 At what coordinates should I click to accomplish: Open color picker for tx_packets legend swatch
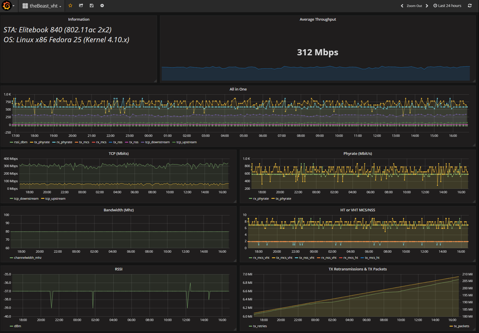[x=451, y=326]
